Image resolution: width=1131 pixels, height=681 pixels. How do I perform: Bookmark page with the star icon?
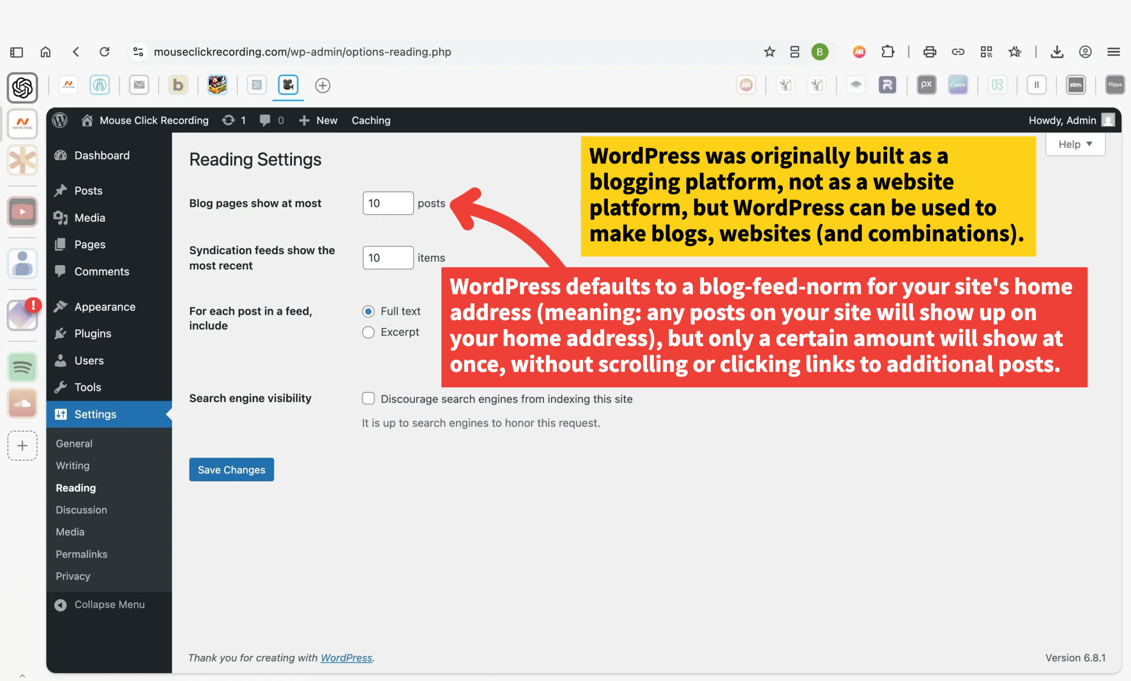[769, 52]
